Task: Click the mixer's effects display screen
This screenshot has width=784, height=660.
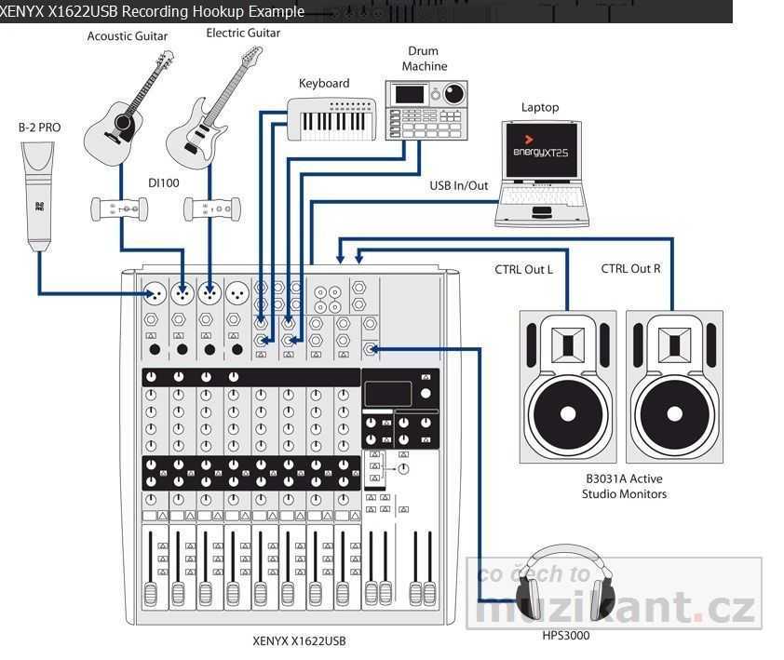Action: [x=388, y=394]
